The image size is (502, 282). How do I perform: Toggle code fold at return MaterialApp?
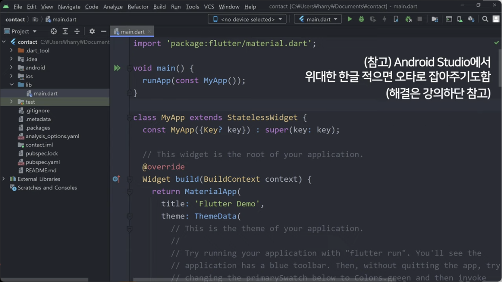pyautogui.click(x=129, y=192)
